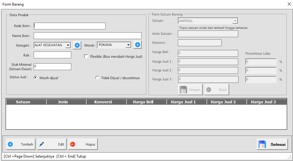Screen dimensions: 293x161
Task: Click the Simpan floppy disk button
Action: point(190,90)
